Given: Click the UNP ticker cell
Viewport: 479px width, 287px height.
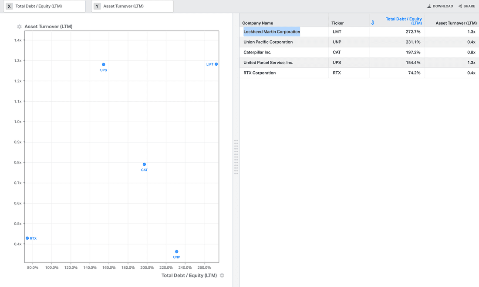Looking at the screenshot, I should [337, 42].
